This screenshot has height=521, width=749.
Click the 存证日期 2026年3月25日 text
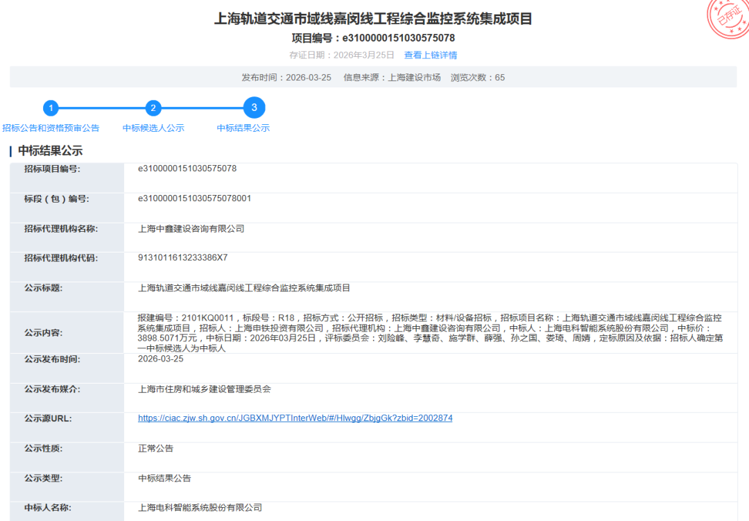pos(341,55)
